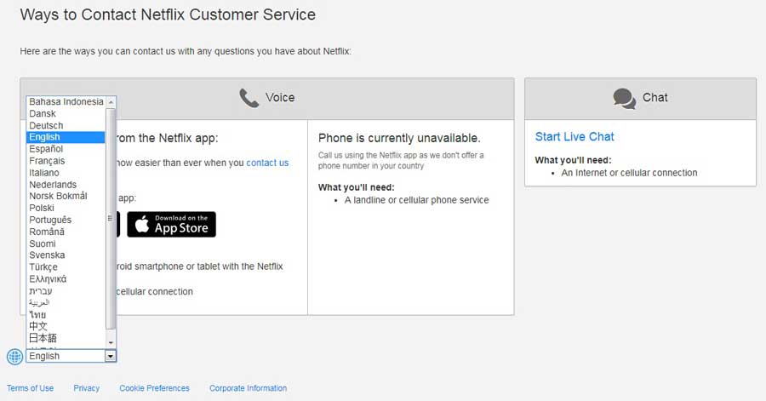766x401 pixels.
Task: Open Cookie Preferences link
Action: [154, 388]
